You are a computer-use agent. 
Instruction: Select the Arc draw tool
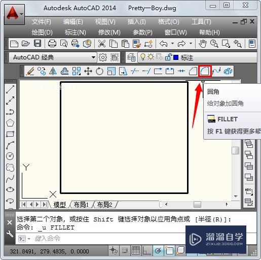click(x=10, y=145)
